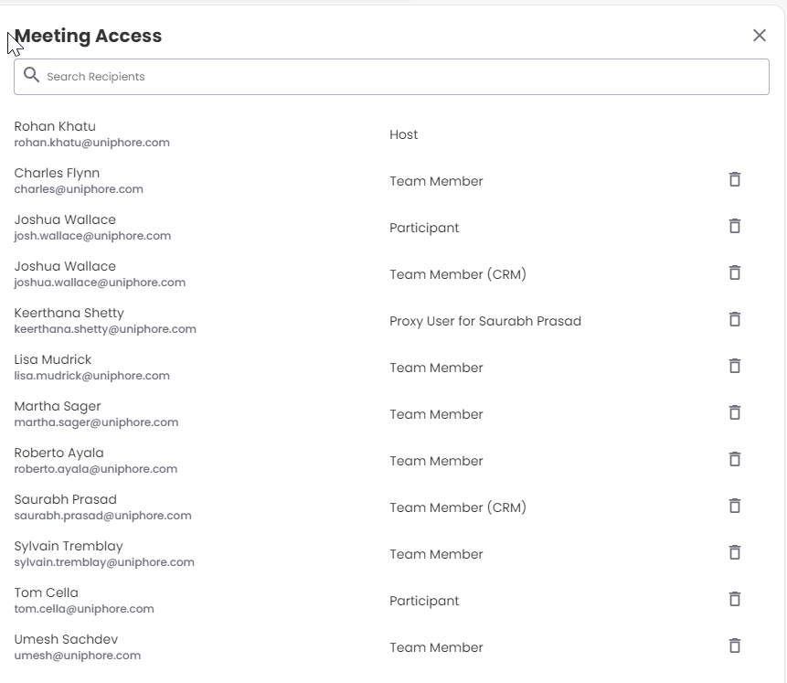Click umesh@uniphore.com email
This screenshot has width=787, height=683.
pos(78,656)
